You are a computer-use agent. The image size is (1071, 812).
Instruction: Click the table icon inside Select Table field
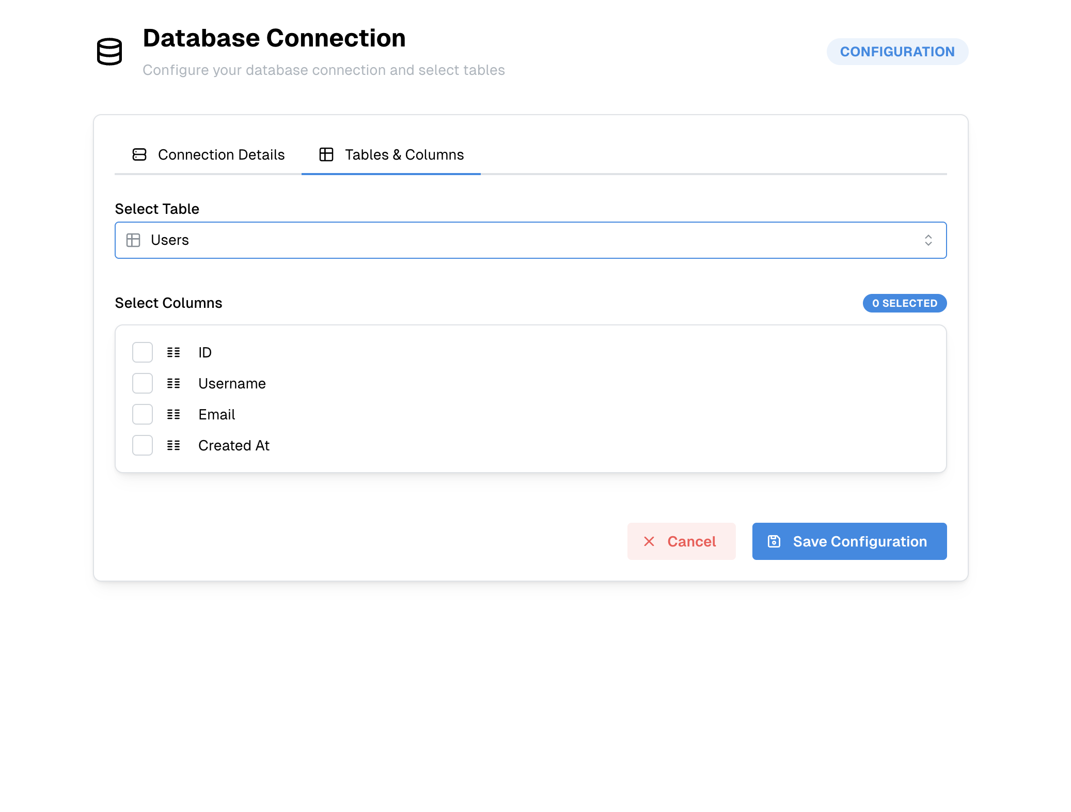[x=133, y=240]
